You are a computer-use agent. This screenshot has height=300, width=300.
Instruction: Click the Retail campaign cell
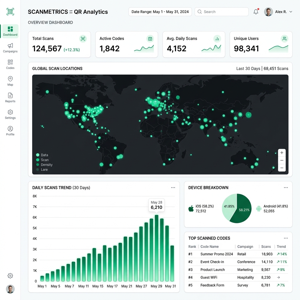pyautogui.click(x=242, y=254)
